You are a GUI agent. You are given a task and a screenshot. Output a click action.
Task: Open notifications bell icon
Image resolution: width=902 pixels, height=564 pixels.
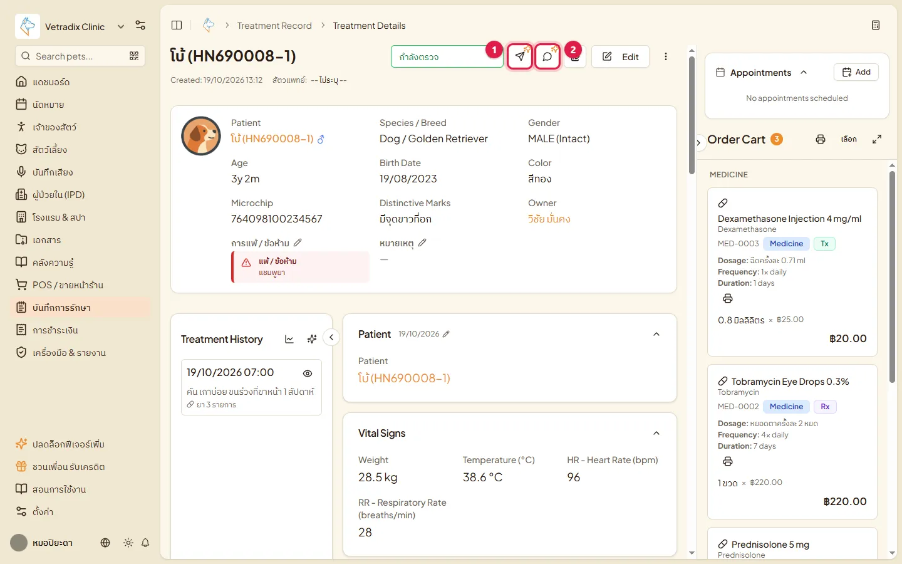tap(145, 543)
